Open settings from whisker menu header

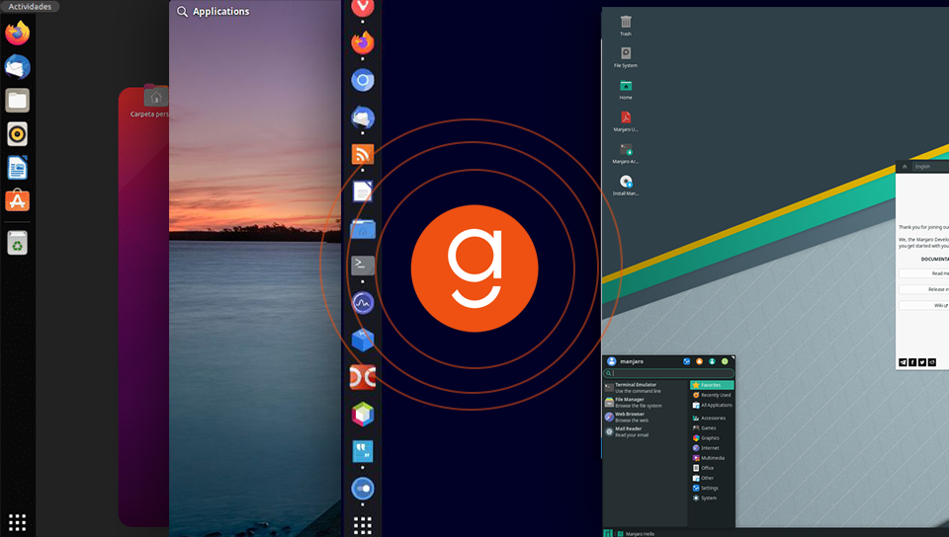[686, 361]
